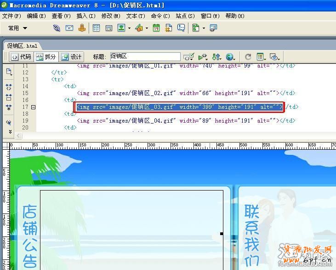Expand more coding toolbar tools chevron
The image size is (336, 270).
coord(9,131)
